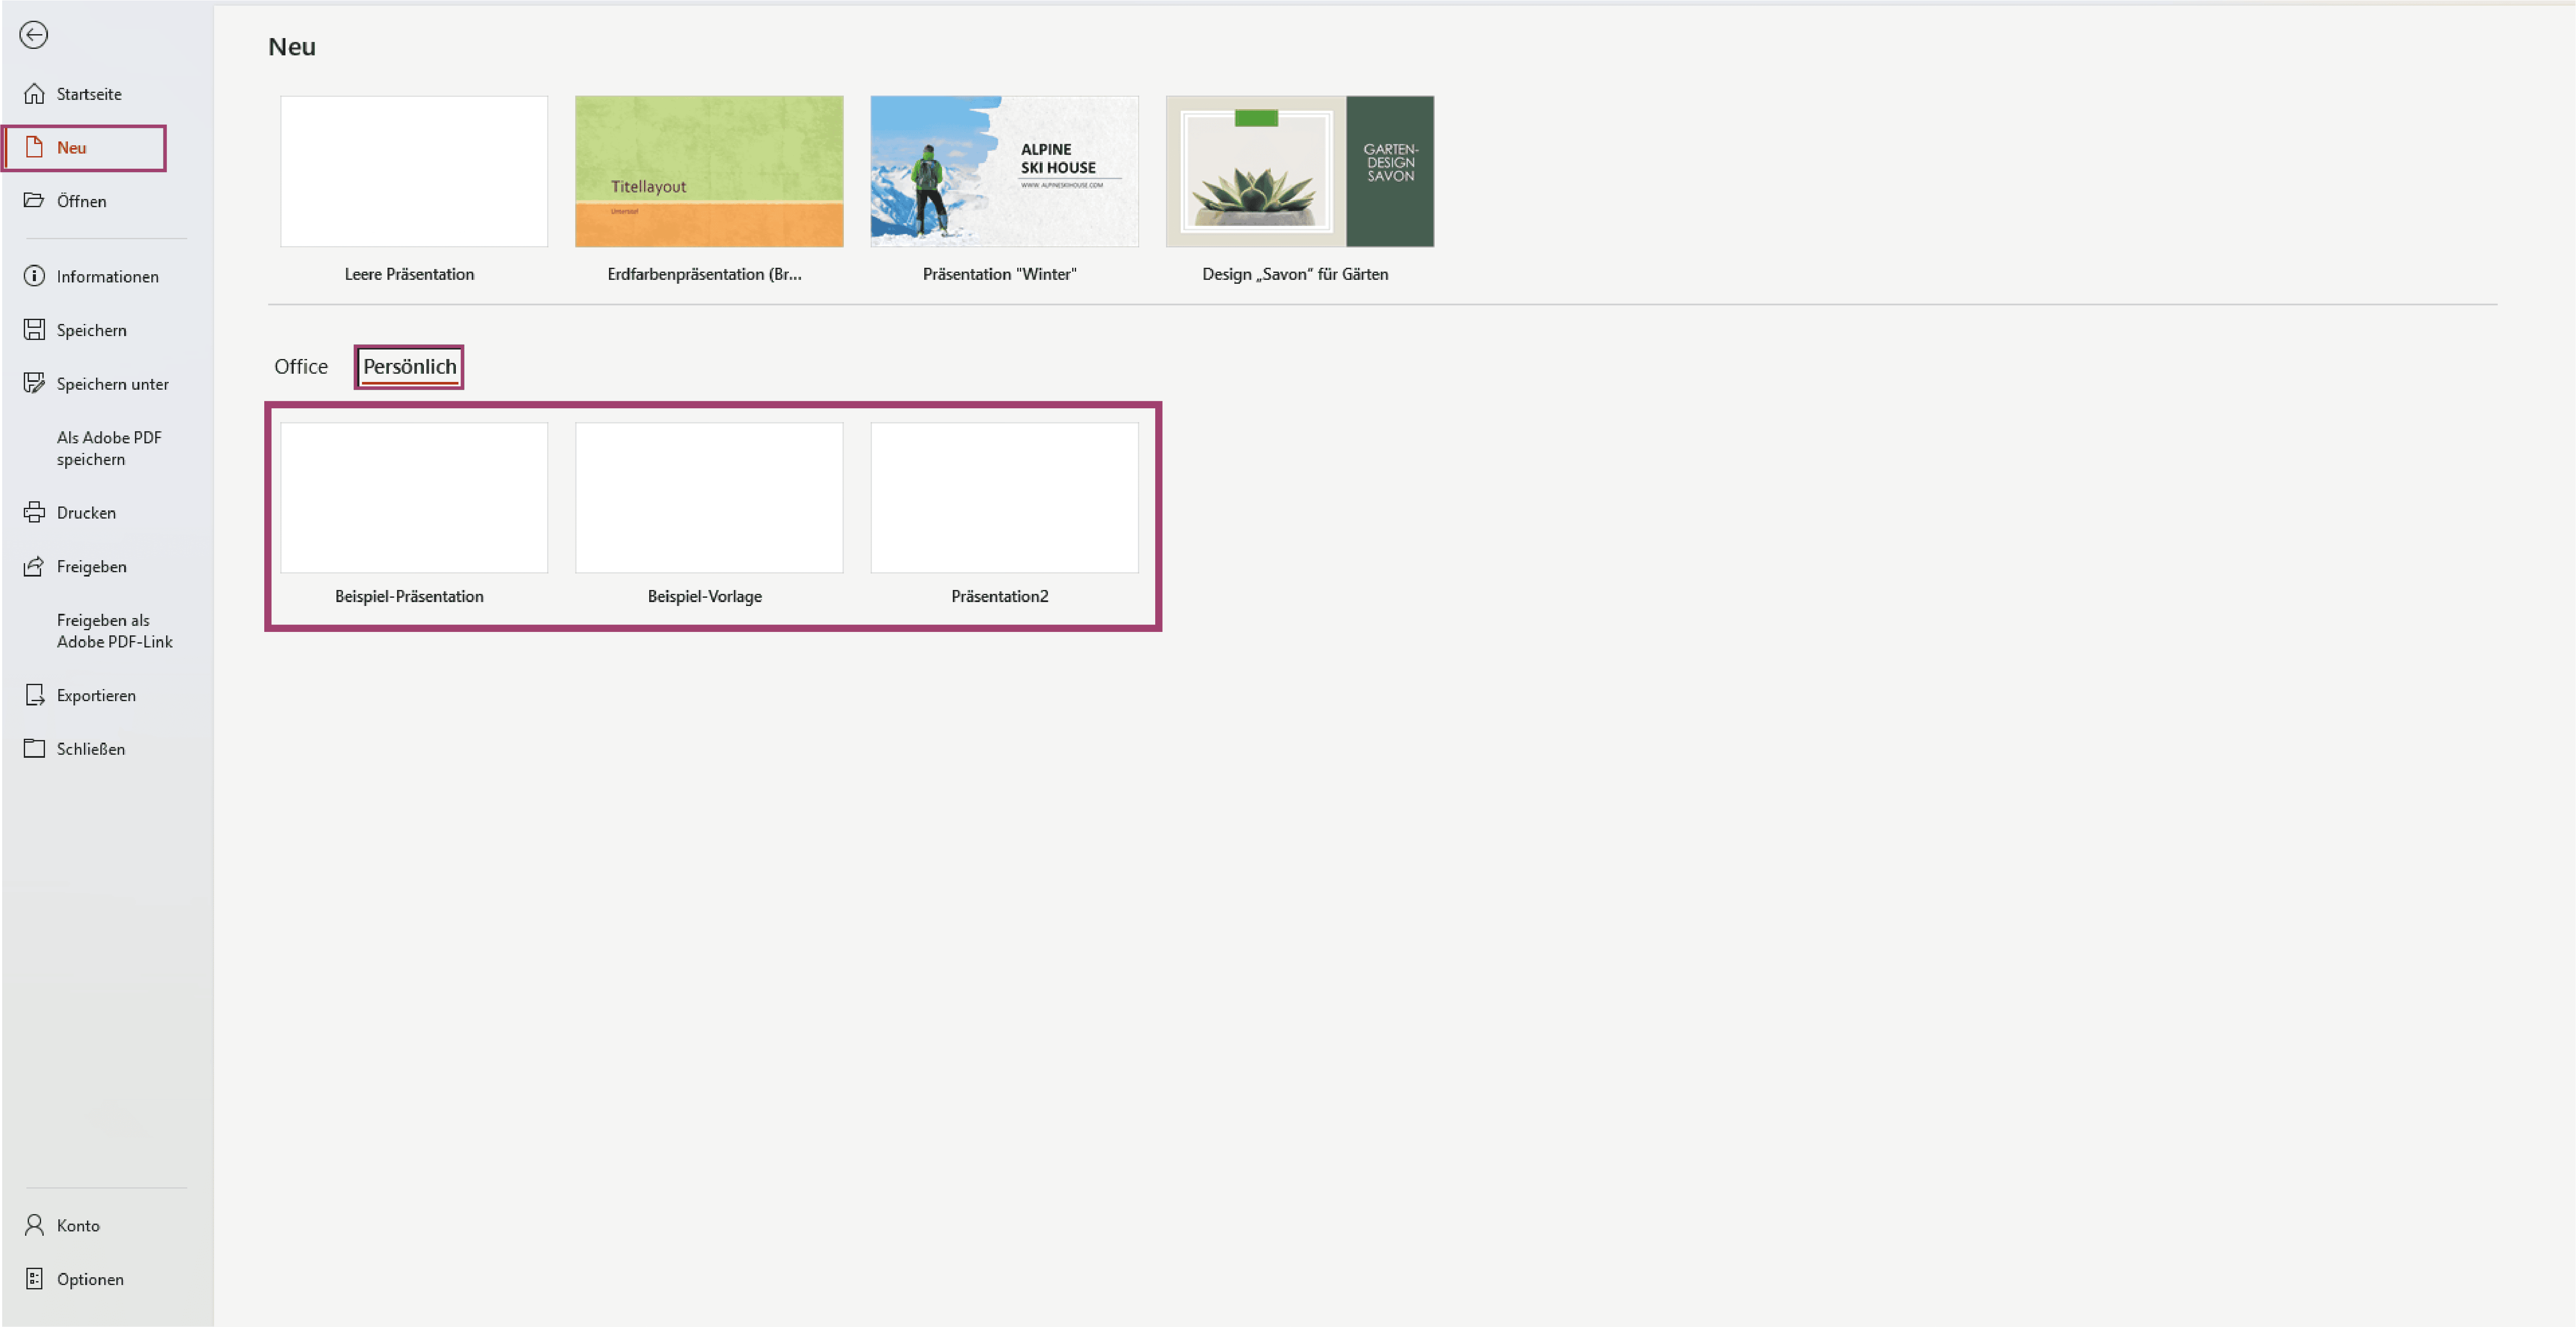Click the 'Erdfarbenpräsentation (Br...' label
Viewport: 2576px width, 1327px height.
(x=704, y=274)
